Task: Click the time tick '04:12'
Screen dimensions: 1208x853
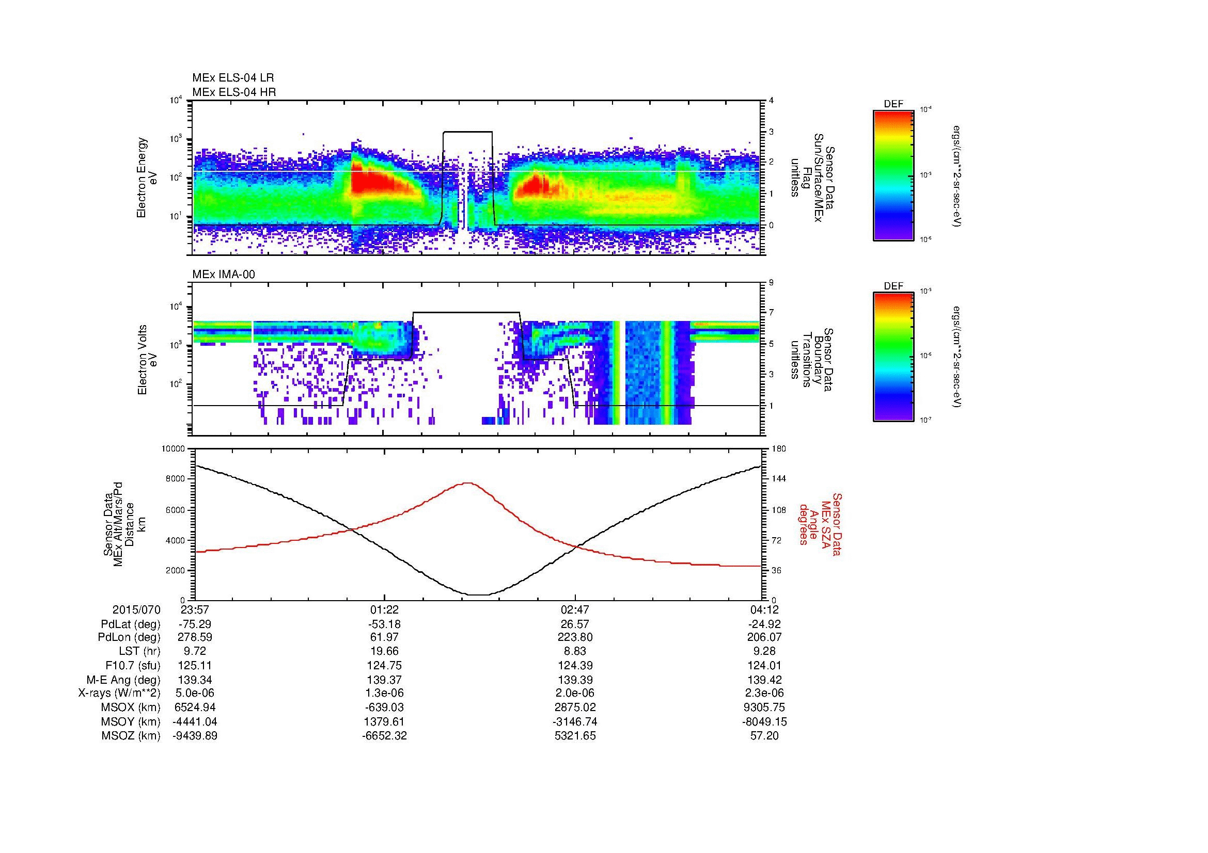Action: pyautogui.click(x=765, y=609)
